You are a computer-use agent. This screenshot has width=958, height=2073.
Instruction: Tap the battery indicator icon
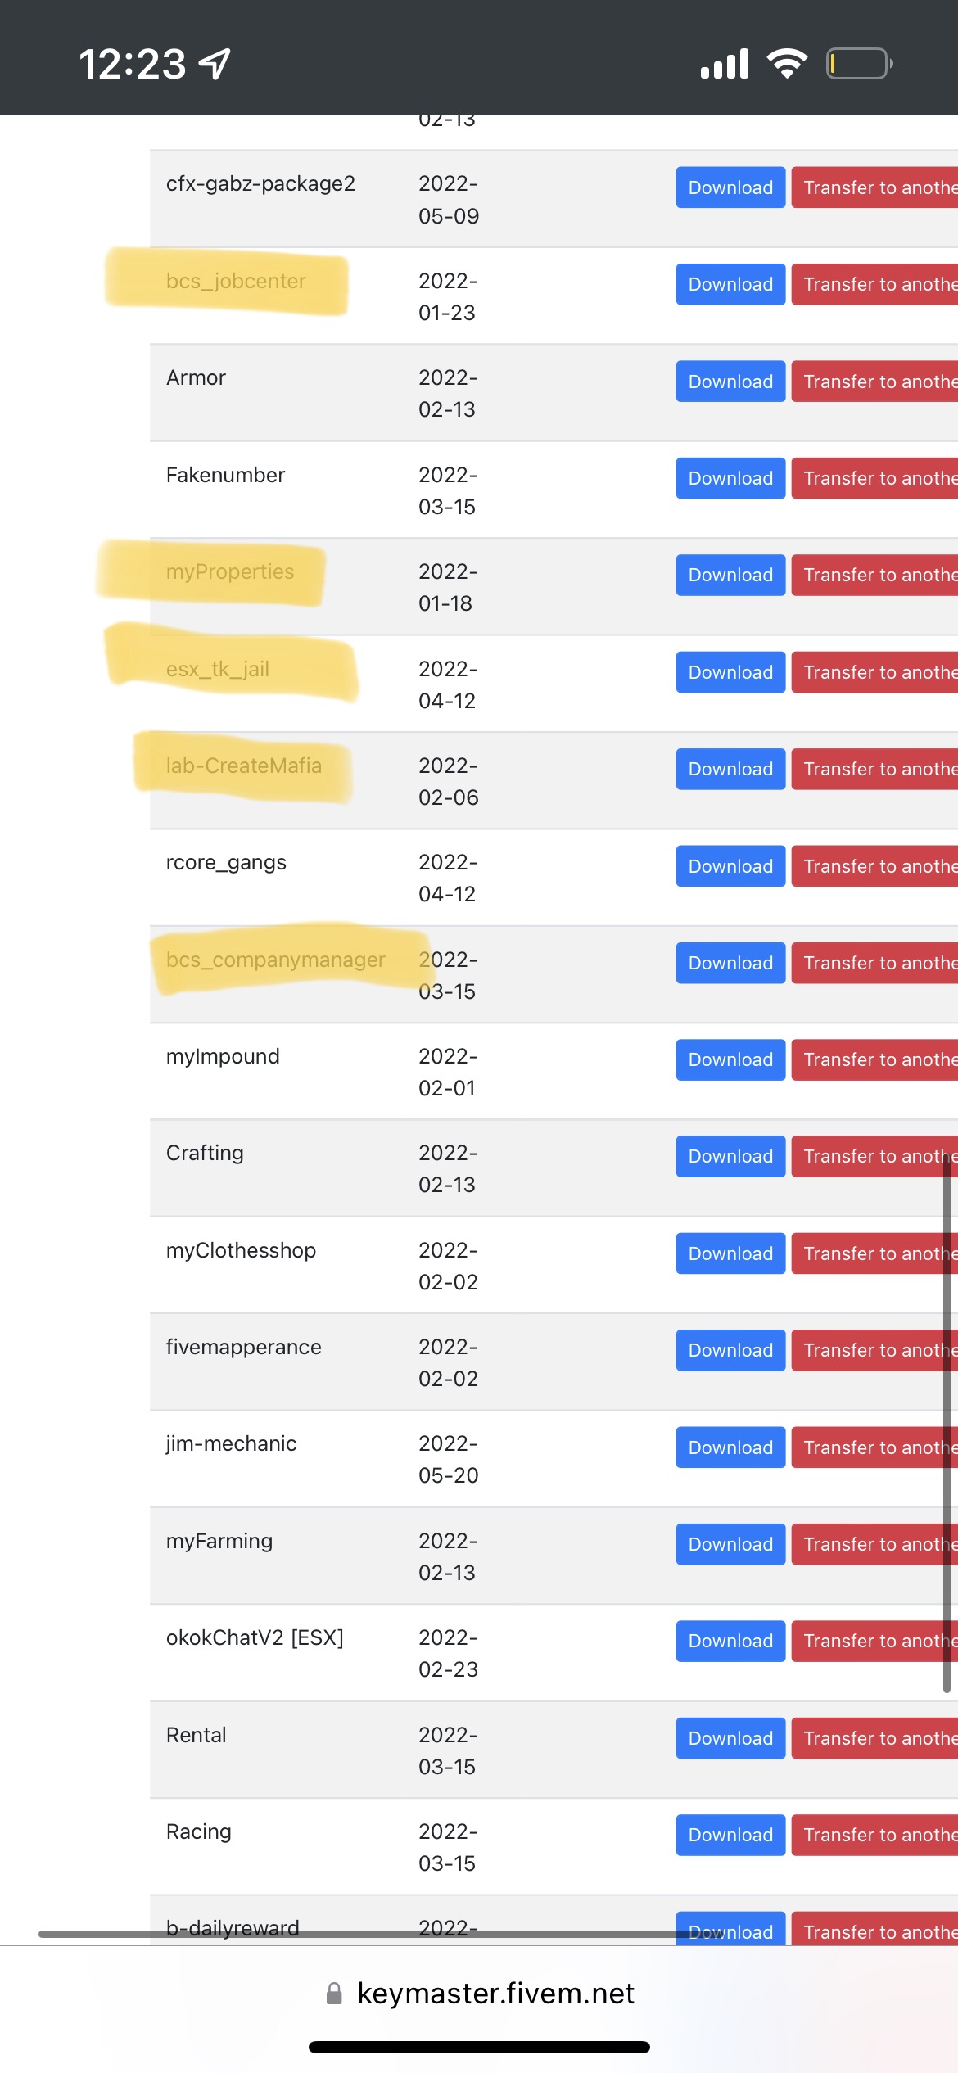[x=859, y=64]
